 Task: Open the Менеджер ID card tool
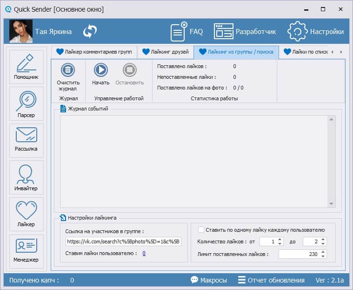(x=27, y=251)
